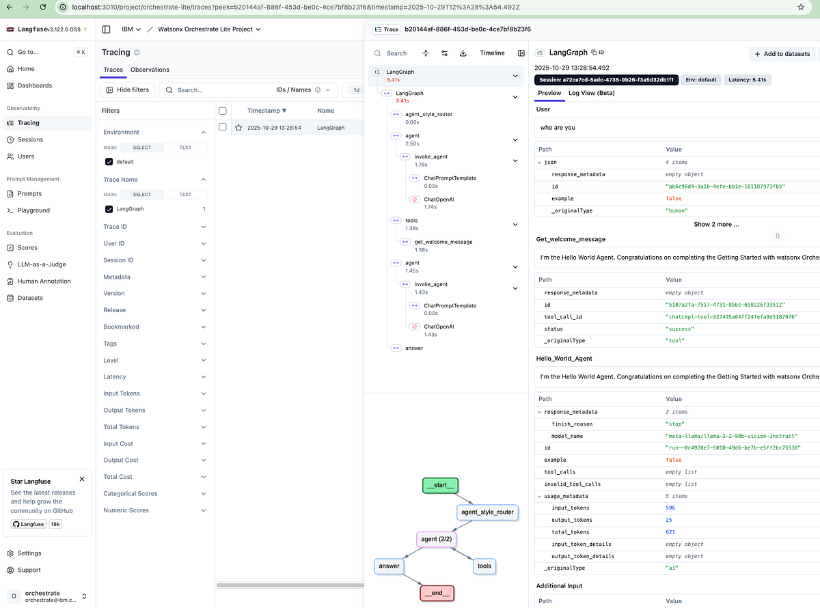Image resolution: width=820 pixels, height=608 pixels.
Task: Click the Hide filters button
Action: (x=127, y=89)
